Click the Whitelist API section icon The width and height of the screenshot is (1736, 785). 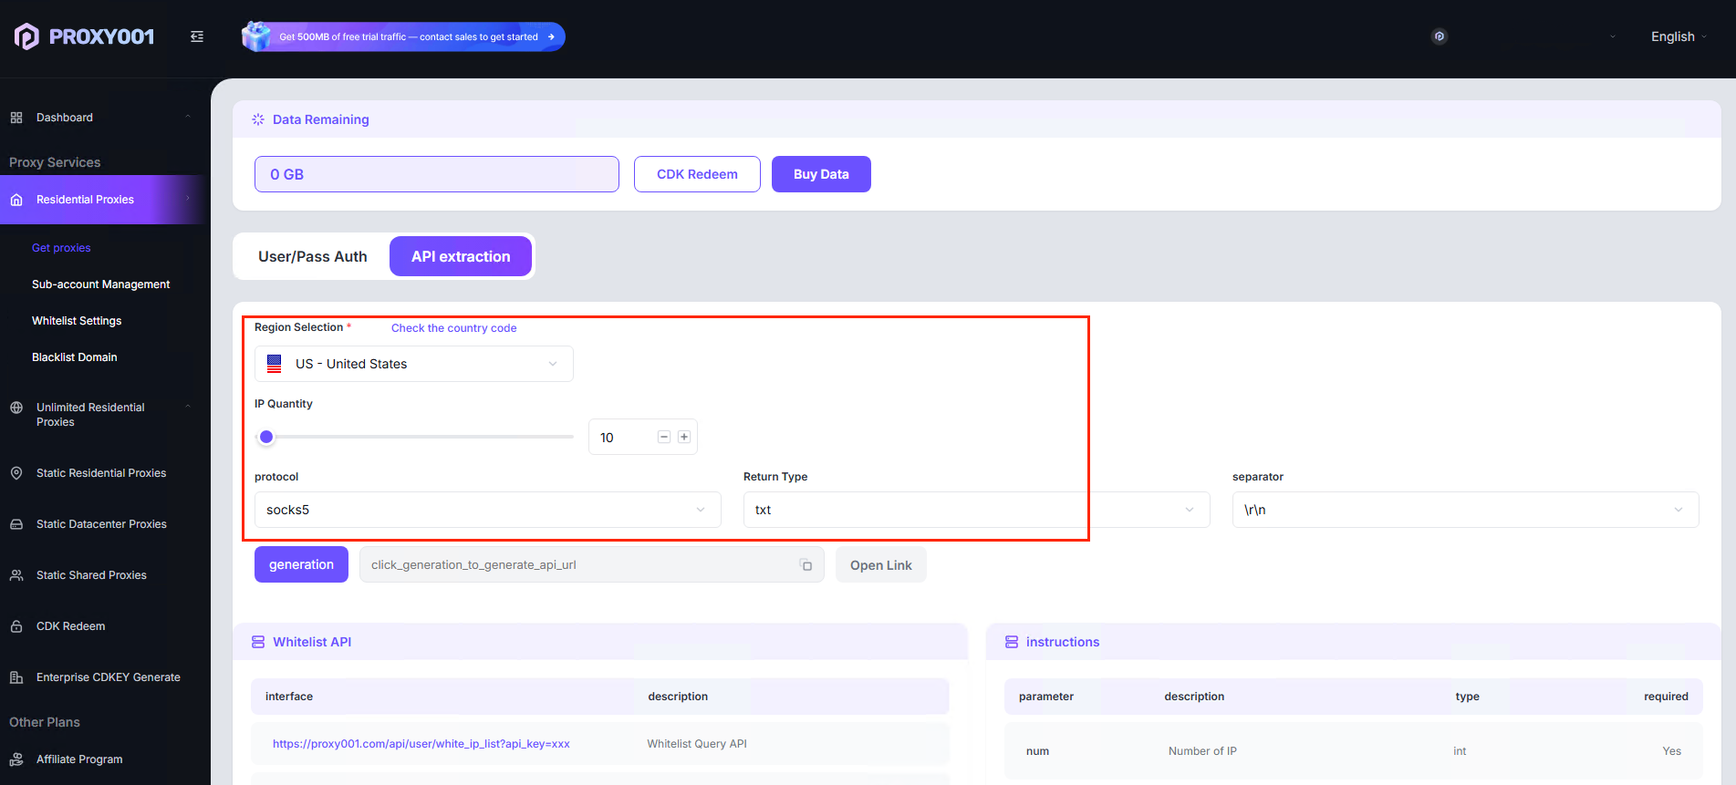(258, 642)
